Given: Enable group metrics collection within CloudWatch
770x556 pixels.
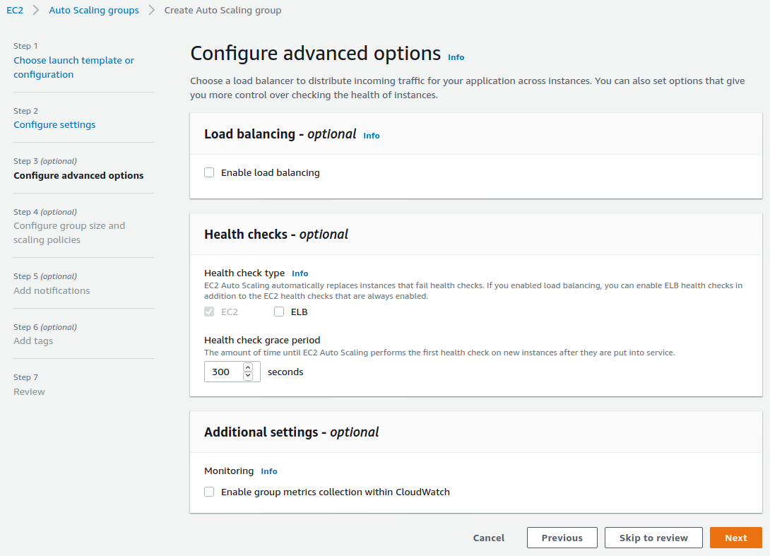Looking at the screenshot, I should pos(209,492).
